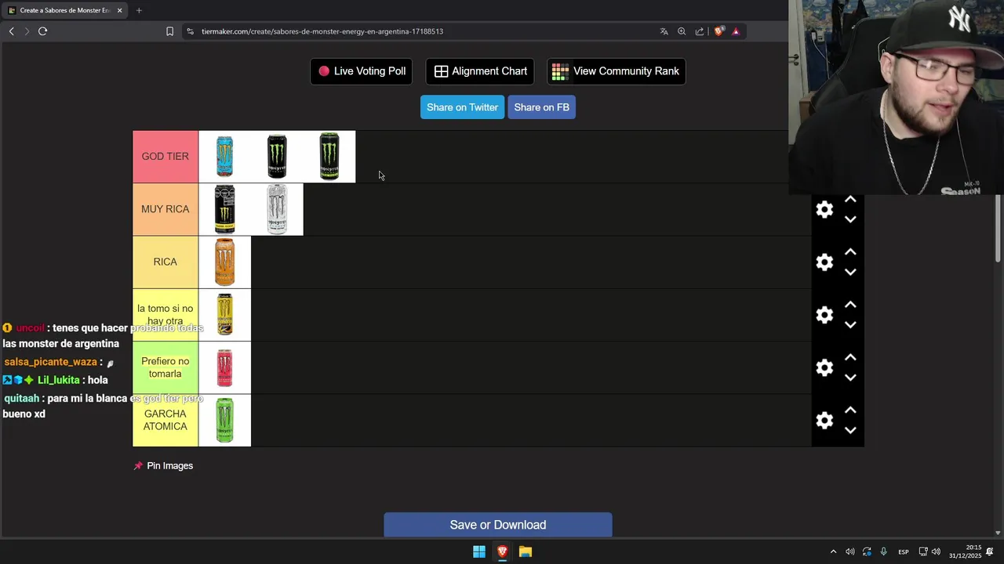Open the Windows Start menu
Image resolution: width=1004 pixels, height=564 pixels.
[479, 551]
